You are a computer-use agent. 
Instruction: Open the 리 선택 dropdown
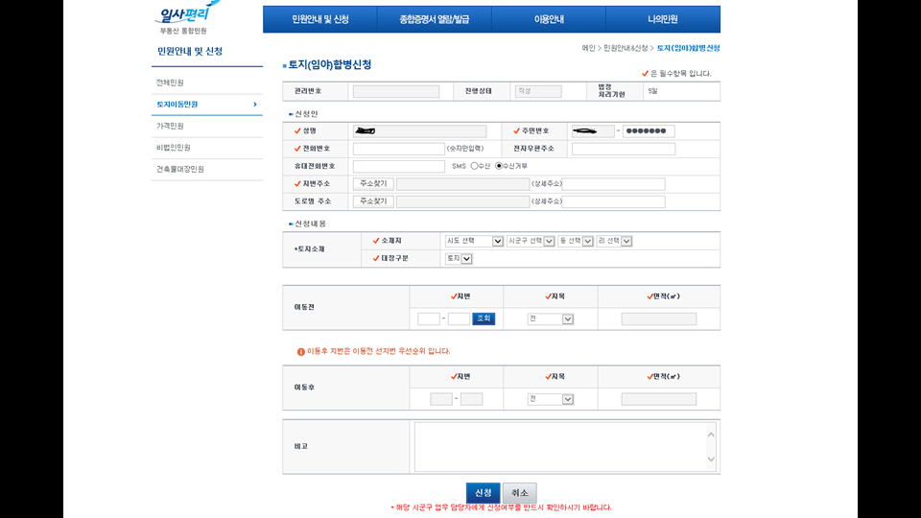point(614,241)
